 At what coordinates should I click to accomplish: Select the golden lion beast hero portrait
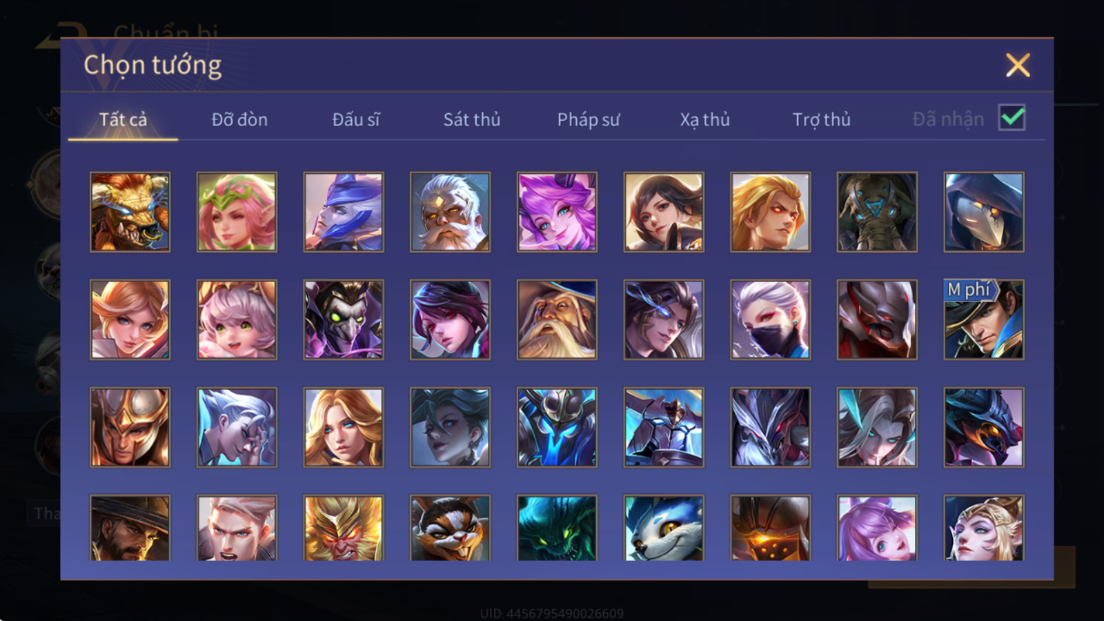pos(130,212)
